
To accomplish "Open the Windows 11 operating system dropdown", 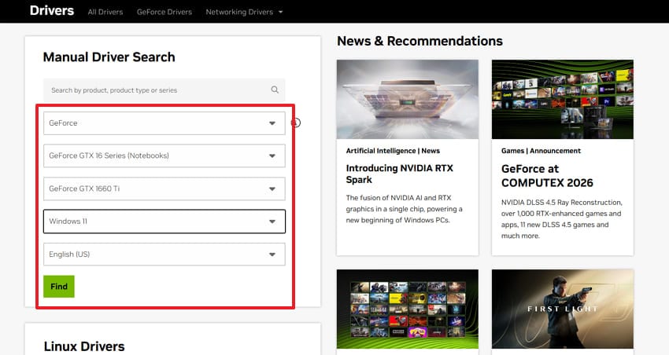I will click(164, 221).
